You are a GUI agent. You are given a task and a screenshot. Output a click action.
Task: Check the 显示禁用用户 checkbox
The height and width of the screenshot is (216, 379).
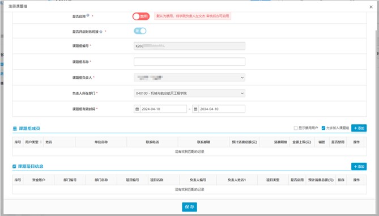pyautogui.click(x=295, y=128)
